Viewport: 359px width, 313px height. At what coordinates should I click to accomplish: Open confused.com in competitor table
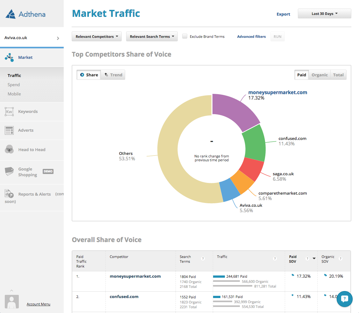click(124, 296)
